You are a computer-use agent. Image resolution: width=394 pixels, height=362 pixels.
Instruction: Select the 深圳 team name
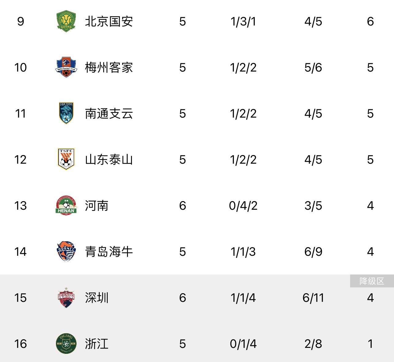[97, 298]
